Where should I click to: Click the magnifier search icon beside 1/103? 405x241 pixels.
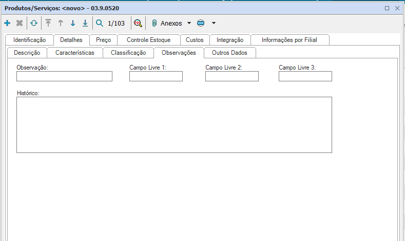pyautogui.click(x=100, y=23)
